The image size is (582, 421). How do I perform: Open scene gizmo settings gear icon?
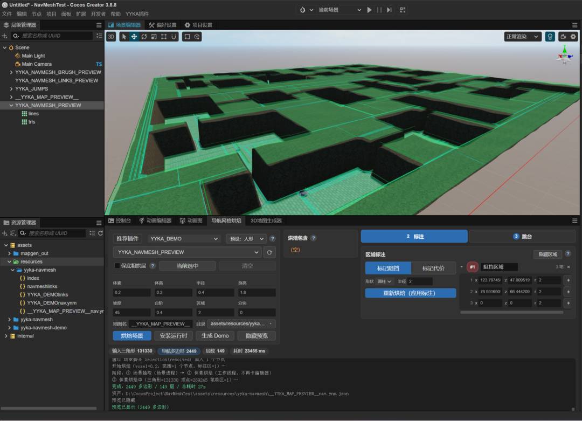point(573,36)
